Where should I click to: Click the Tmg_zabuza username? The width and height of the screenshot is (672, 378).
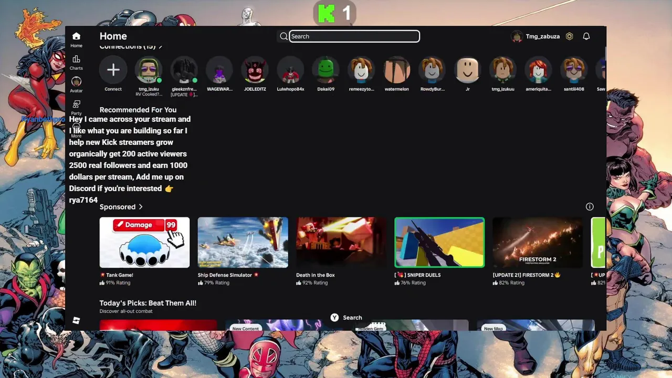[x=543, y=36]
